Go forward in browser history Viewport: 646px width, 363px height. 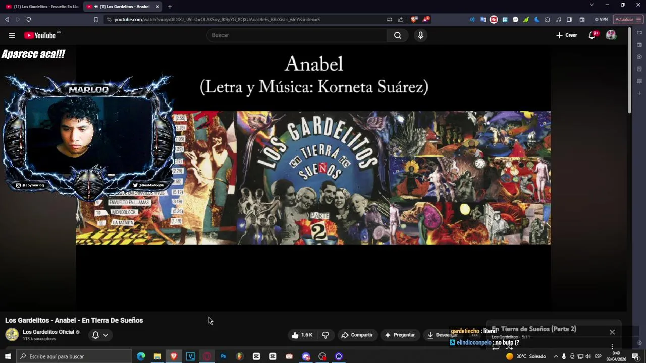click(18, 20)
